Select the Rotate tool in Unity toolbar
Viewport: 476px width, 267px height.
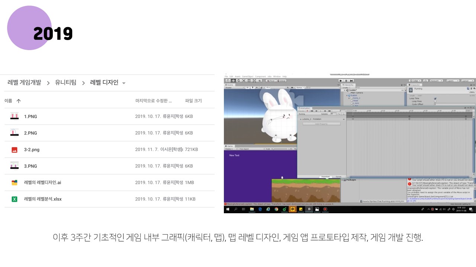pyautogui.click(x=238, y=81)
